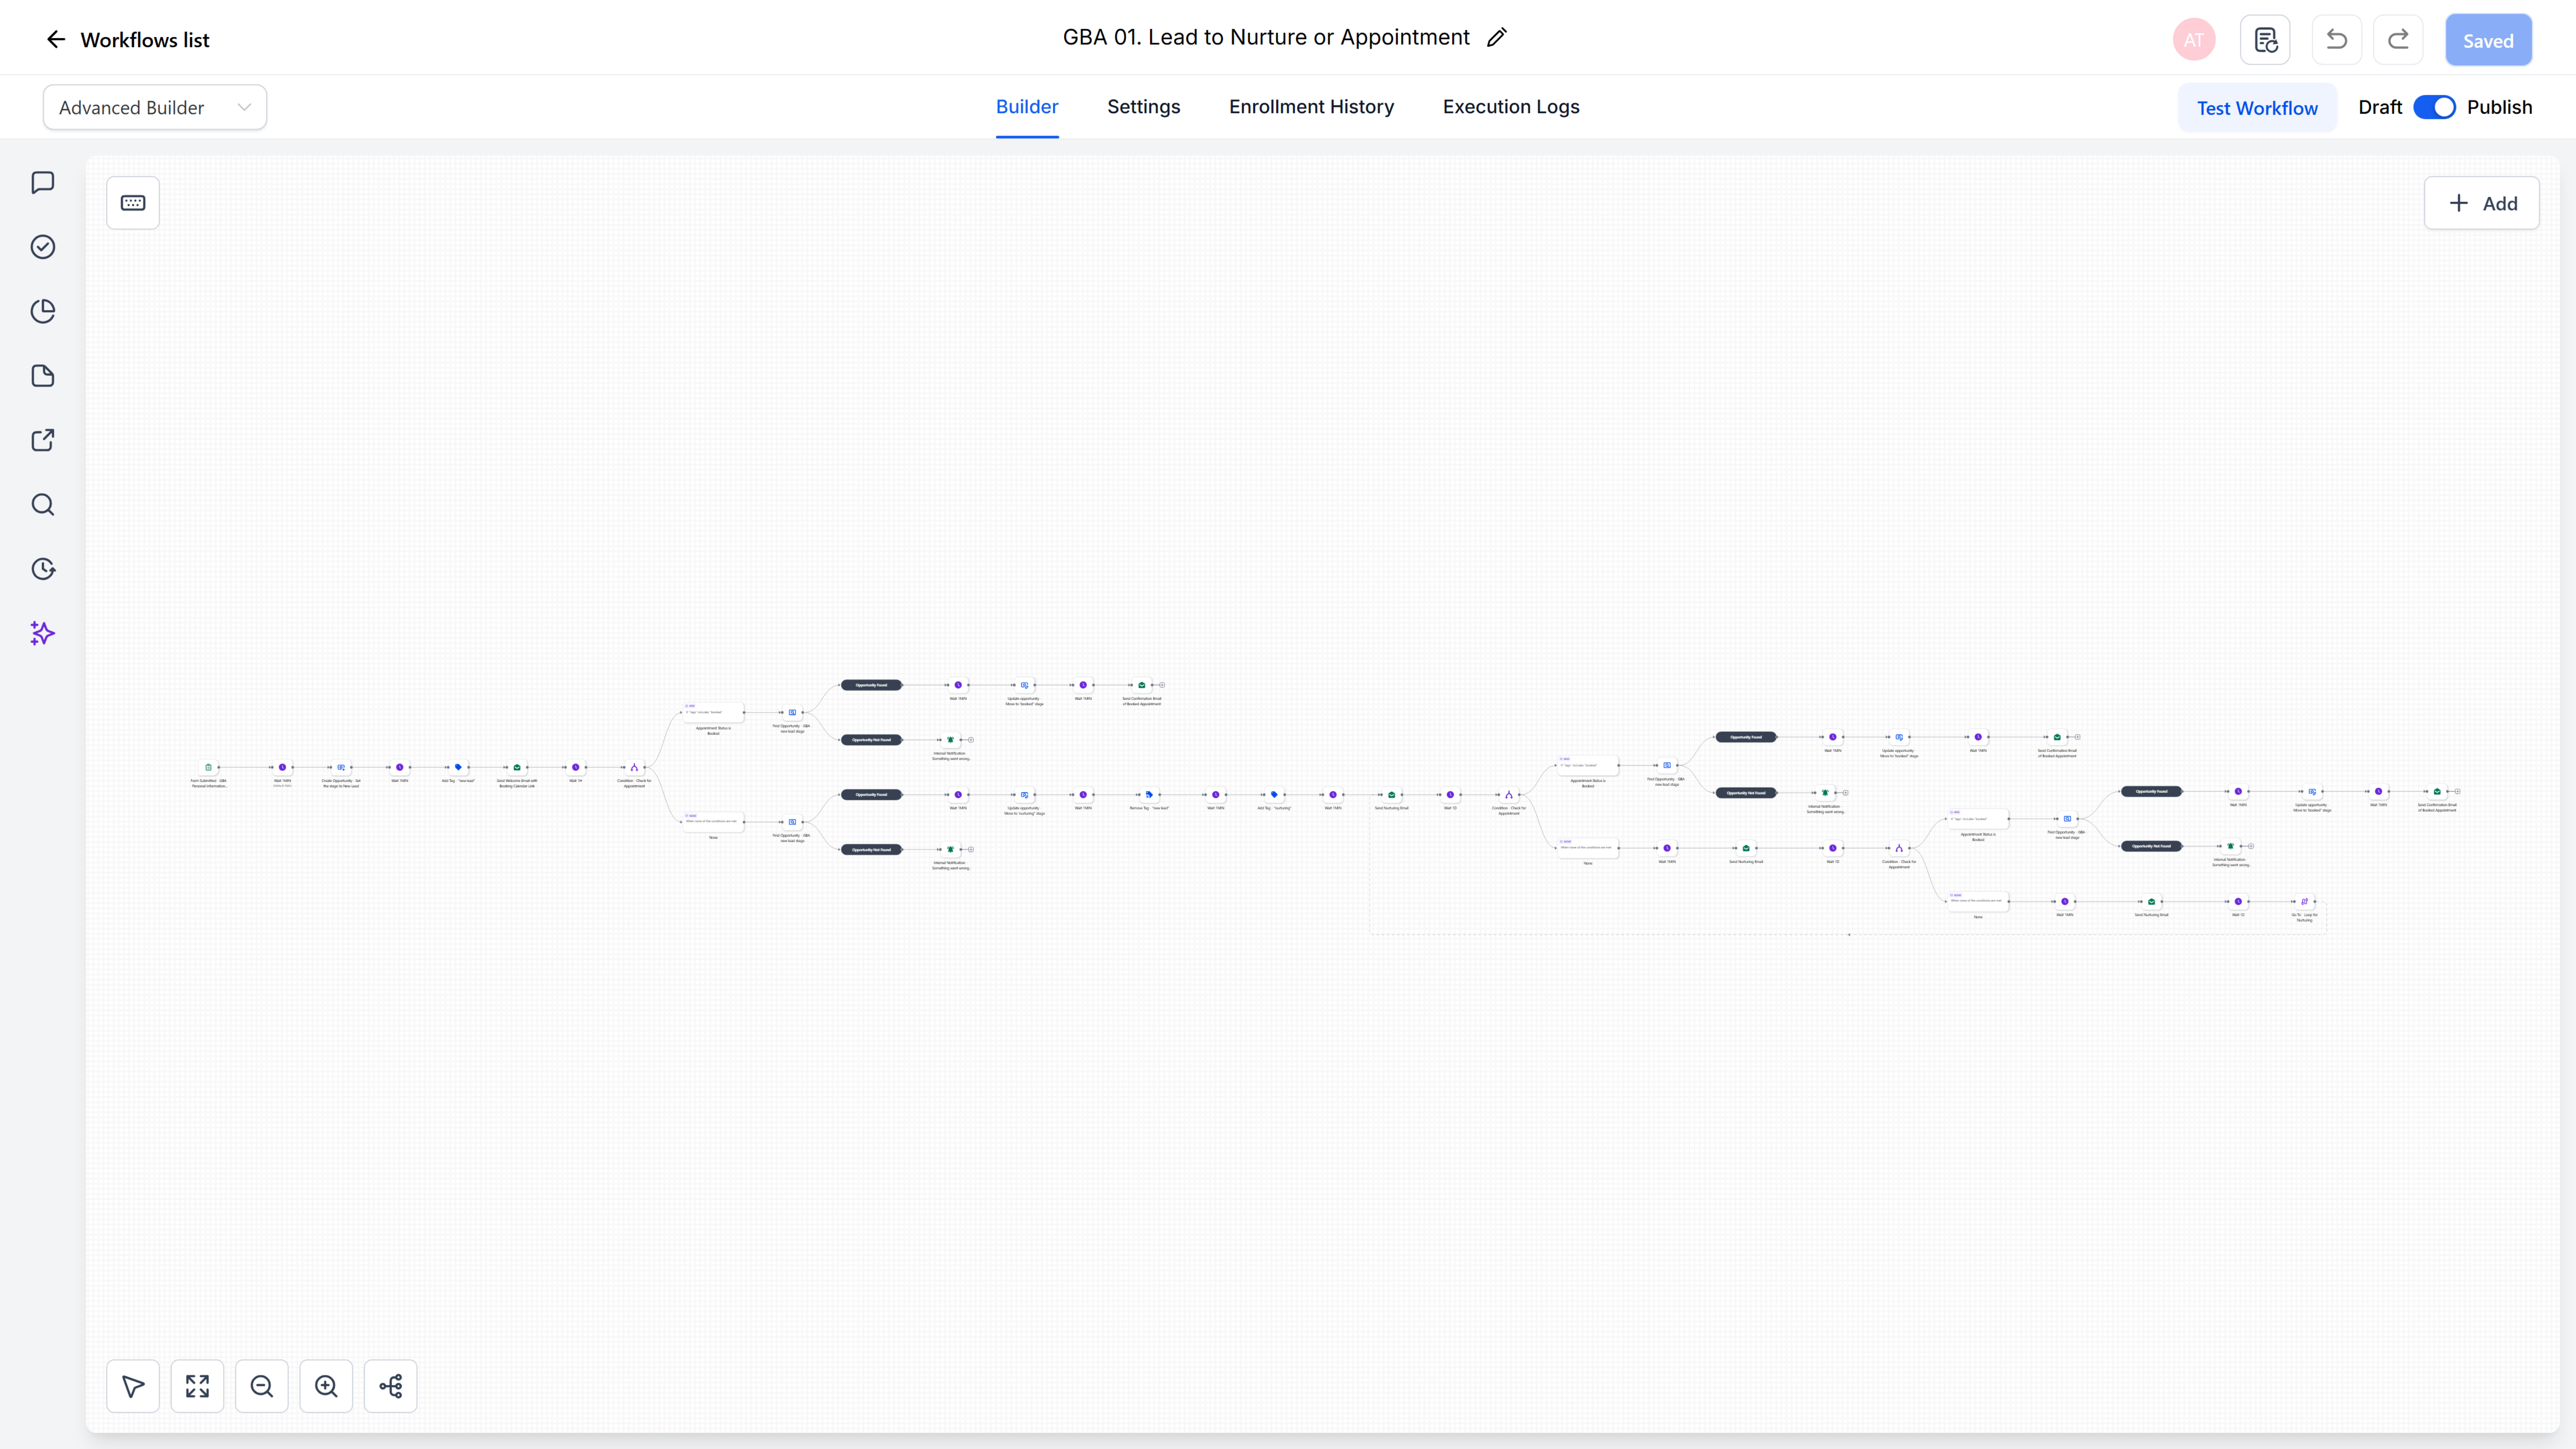Switch to the Enrollment History tab

click(x=1311, y=107)
